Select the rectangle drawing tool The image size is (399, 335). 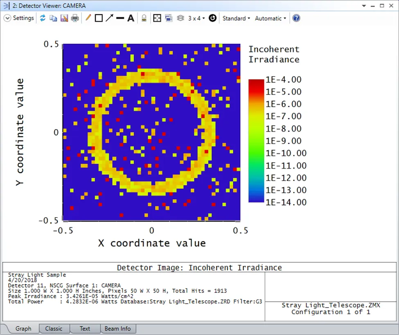click(x=98, y=18)
